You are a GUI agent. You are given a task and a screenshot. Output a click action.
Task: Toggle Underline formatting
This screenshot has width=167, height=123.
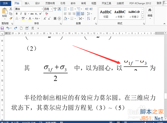(25, 14)
